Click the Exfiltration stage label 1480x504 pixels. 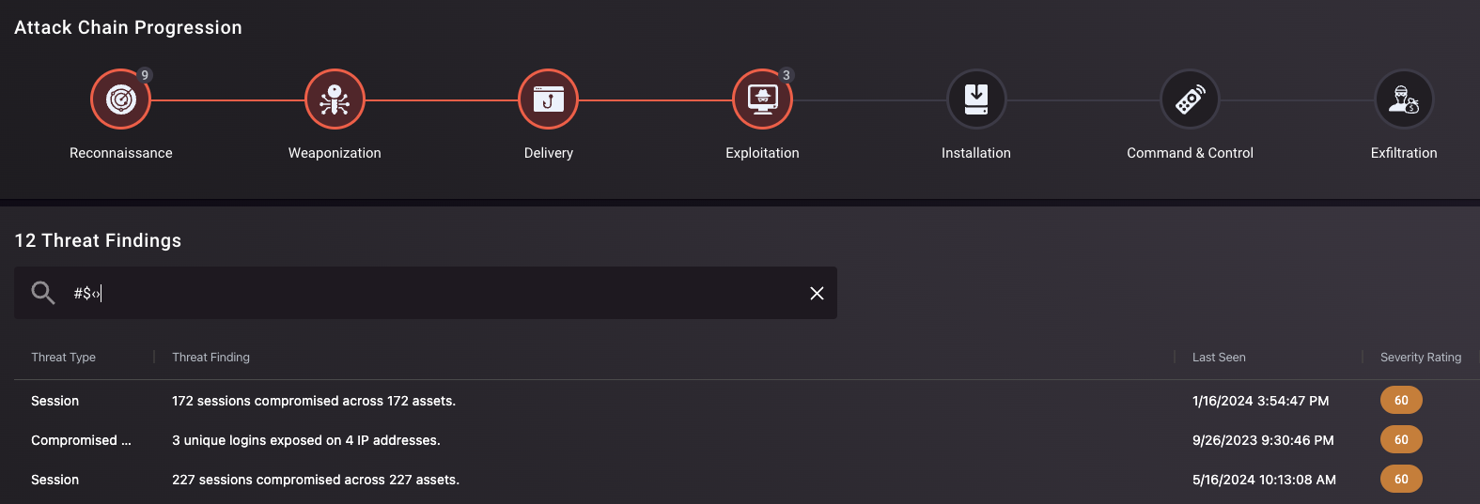pos(1404,153)
